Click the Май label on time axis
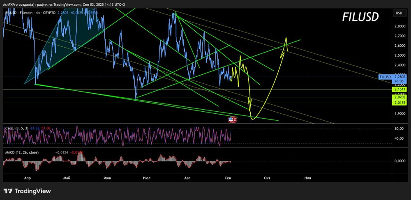The image size is (411, 200). click(67, 178)
